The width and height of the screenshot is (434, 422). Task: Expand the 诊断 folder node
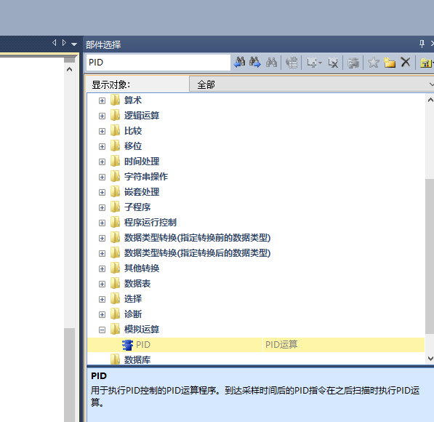point(102,314)
